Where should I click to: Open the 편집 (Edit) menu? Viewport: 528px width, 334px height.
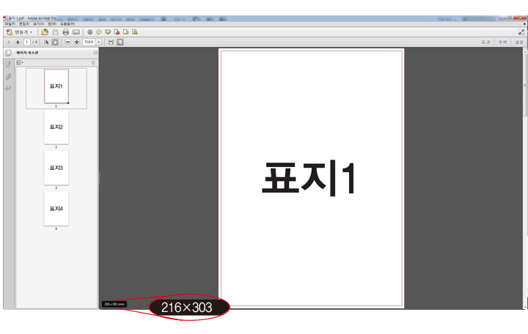24,24
